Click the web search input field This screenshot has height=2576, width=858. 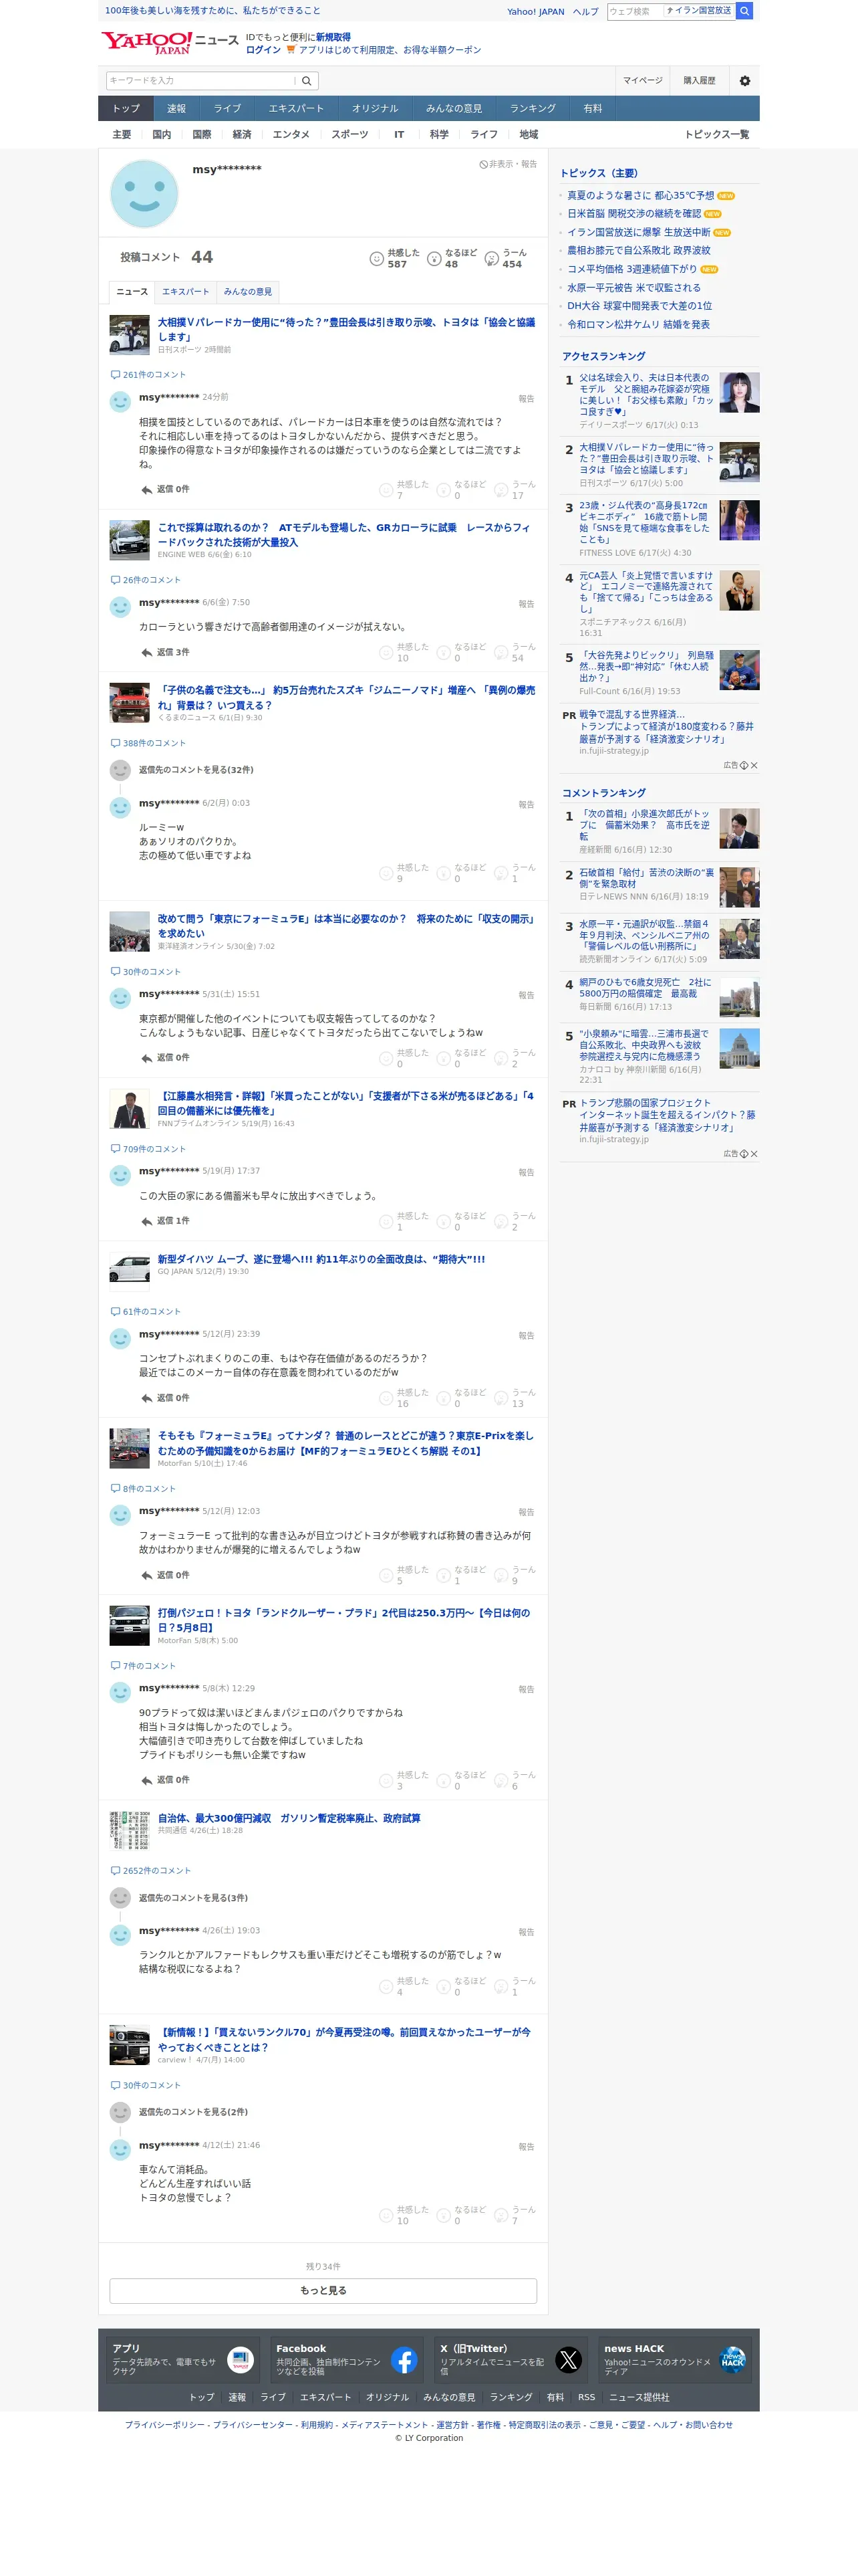tap(634, 11)
